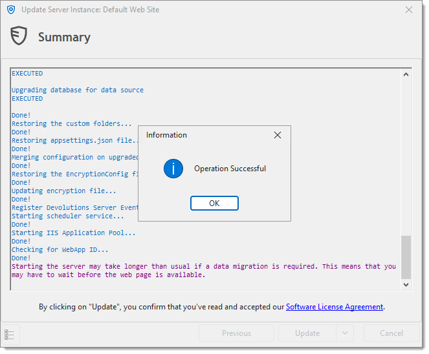
Task: Click the Previous button
Action: tap(236, 333)
